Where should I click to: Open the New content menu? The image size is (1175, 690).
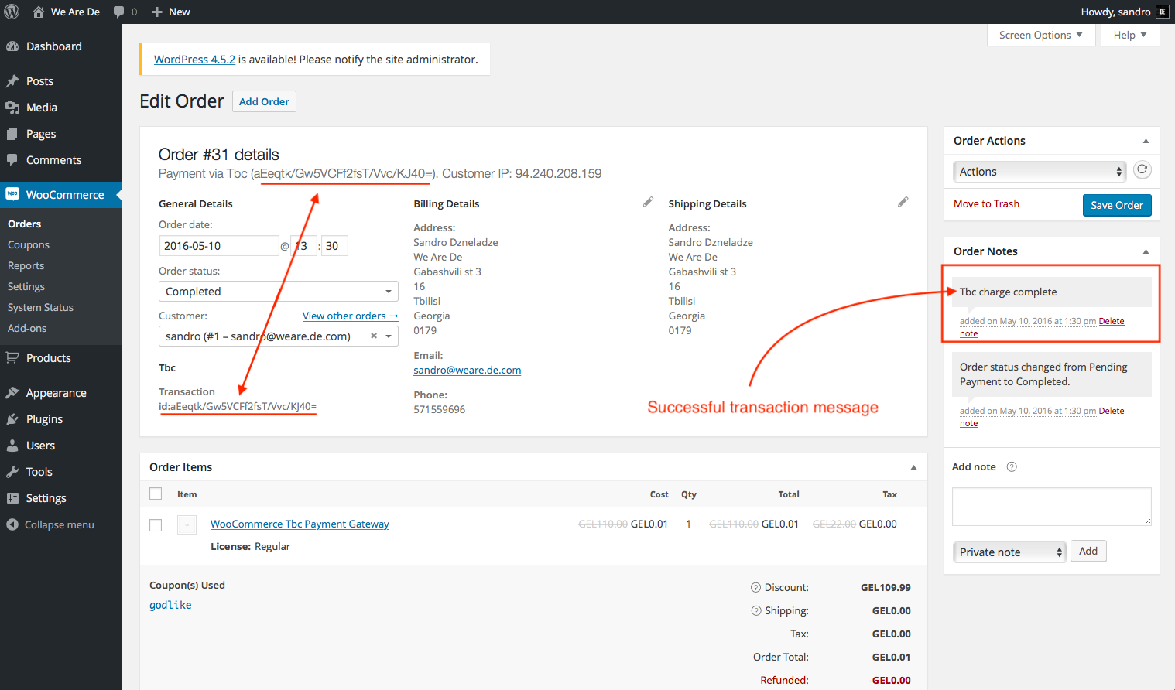[171, 12]
